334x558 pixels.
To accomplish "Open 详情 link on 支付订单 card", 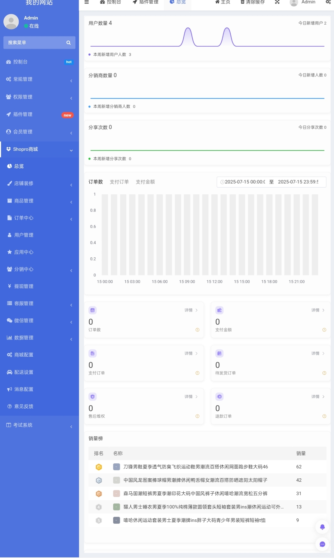I will (x=191, y=354).
